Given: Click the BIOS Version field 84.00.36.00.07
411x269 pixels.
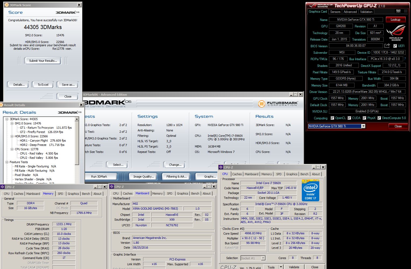Looking at the screenshot, I should 356,46.
